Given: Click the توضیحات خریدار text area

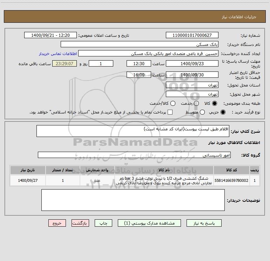Looking at the screenshot, I should coord(133,200).
